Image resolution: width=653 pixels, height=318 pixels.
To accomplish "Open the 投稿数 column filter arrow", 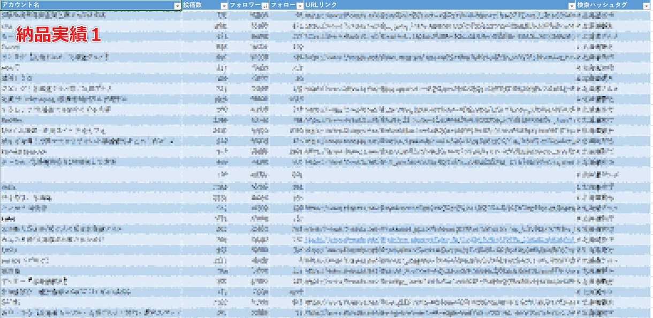I will click(x=224, y=5).
